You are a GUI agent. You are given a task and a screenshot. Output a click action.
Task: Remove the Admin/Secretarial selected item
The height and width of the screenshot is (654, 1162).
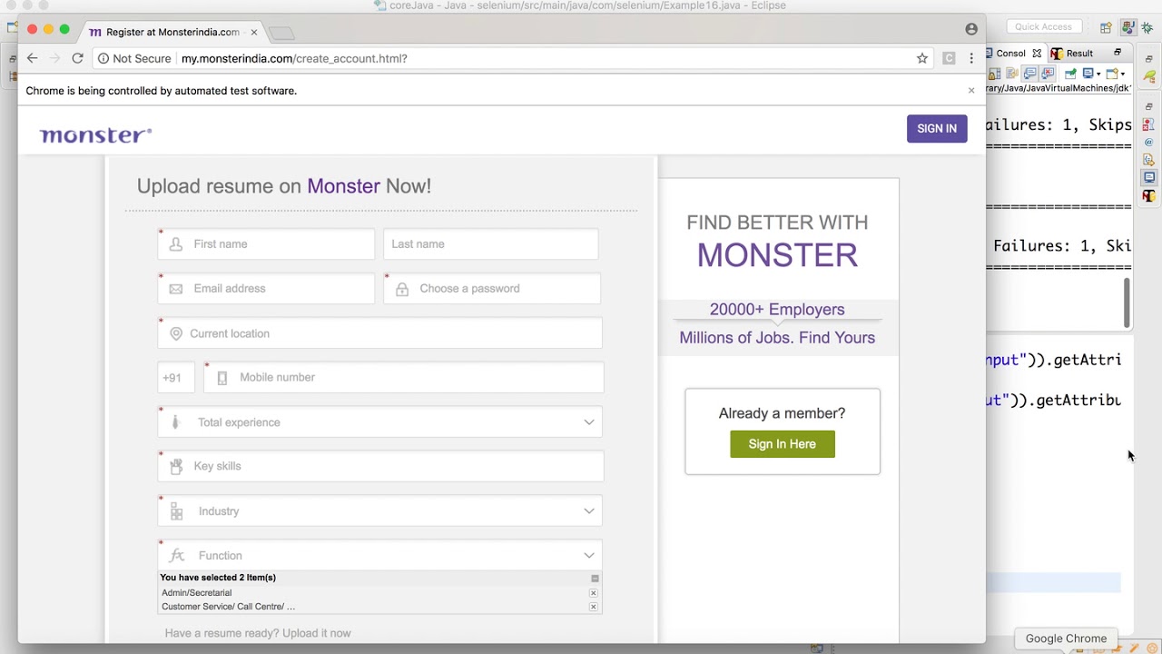(x=594, y=593)
